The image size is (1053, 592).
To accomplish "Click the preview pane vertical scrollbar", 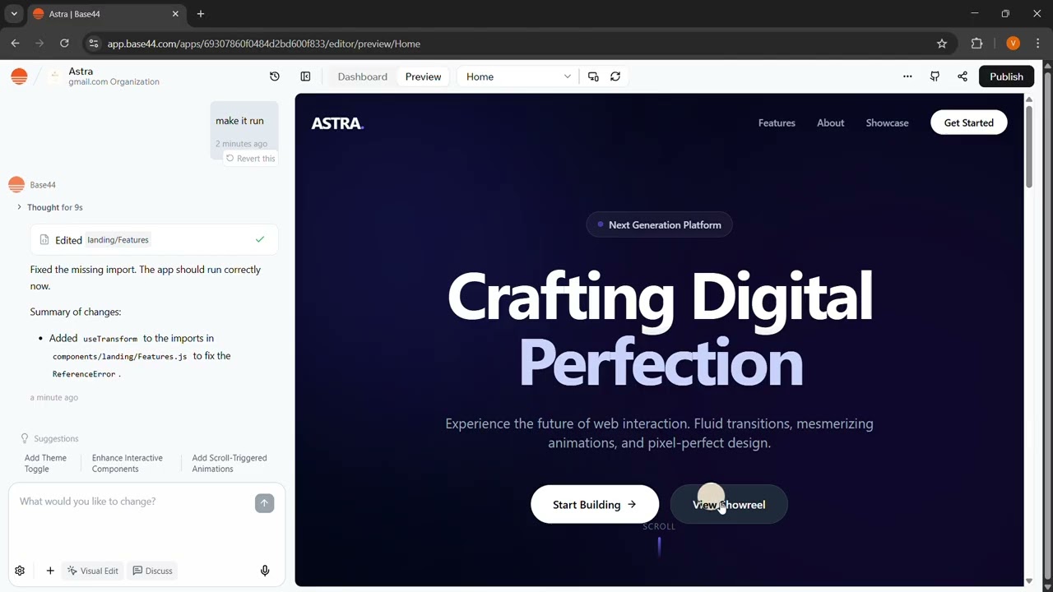I will [x=1028, y=146].
